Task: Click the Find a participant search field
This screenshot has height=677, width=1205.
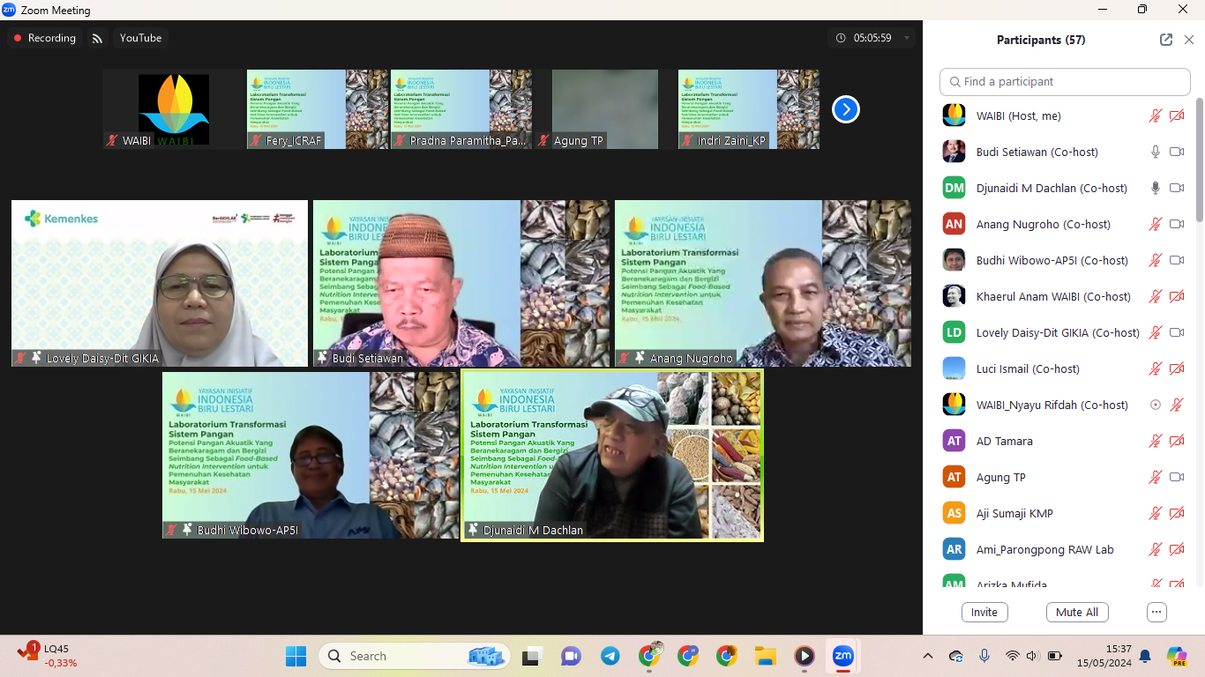Action: point(1065,81)
